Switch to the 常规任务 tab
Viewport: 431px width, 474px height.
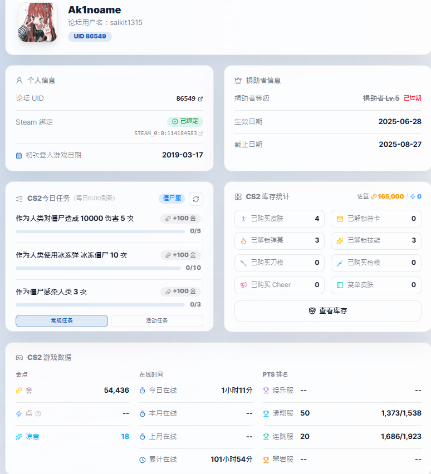click(62, 321)
